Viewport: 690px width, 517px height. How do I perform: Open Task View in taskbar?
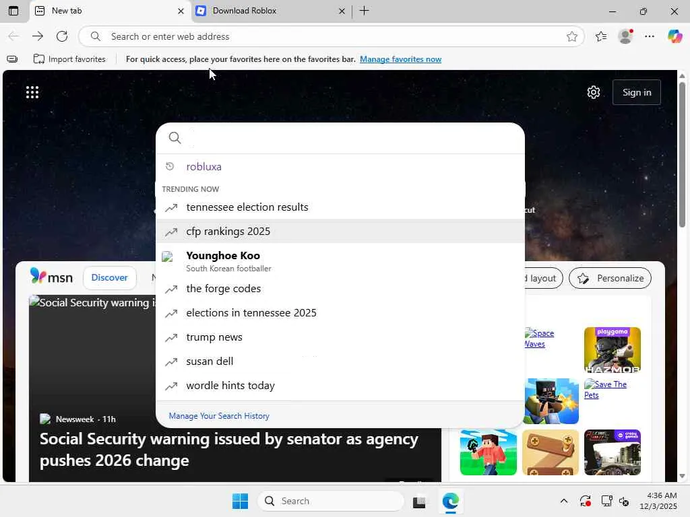pos(419,501)
